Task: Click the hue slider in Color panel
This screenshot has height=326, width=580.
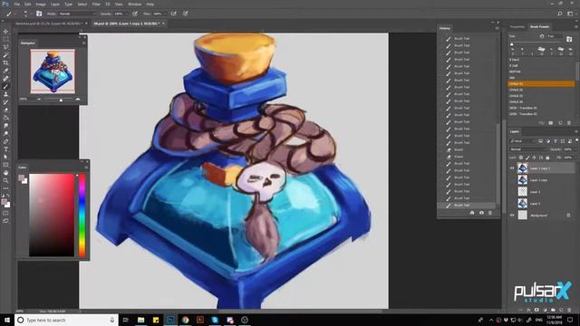Action: [x=82, y=216]
